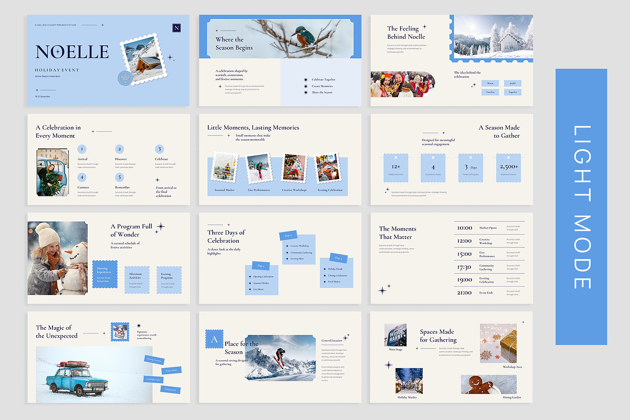Click the 10:00 Market Opens schedule row
The width and height of the screenshot is (630, 420).
(x=489, y=228)
